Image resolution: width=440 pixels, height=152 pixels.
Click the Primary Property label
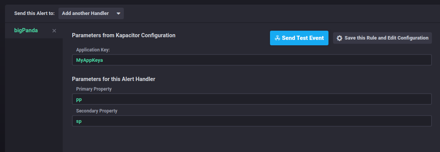pyautogui.click(x=94, y=89)
